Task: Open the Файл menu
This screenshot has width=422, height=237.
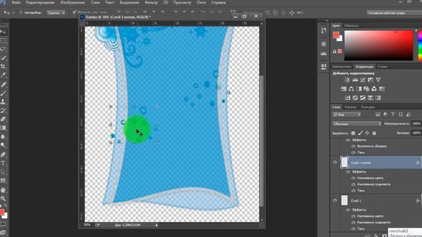Action: (16, 3)
